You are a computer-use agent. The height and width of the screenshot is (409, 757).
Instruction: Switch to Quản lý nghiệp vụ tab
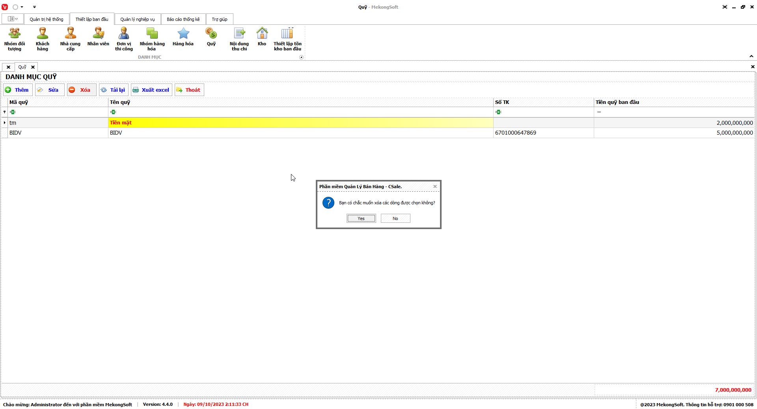(x=138, y=19)
